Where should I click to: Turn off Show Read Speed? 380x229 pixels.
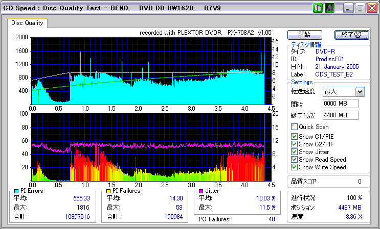(x=294, y=160)
